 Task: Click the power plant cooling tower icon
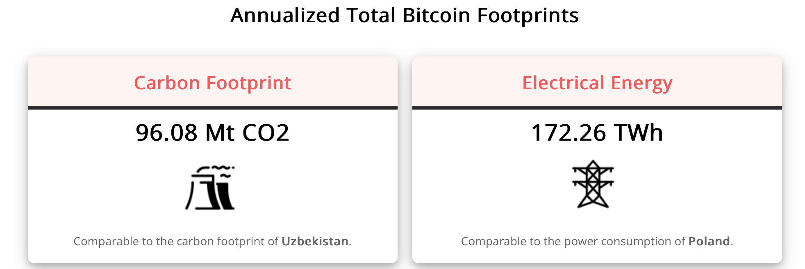210,188
